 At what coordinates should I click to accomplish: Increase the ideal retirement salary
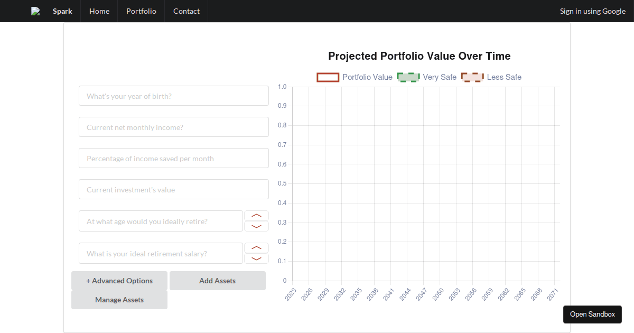coord(256,248)
